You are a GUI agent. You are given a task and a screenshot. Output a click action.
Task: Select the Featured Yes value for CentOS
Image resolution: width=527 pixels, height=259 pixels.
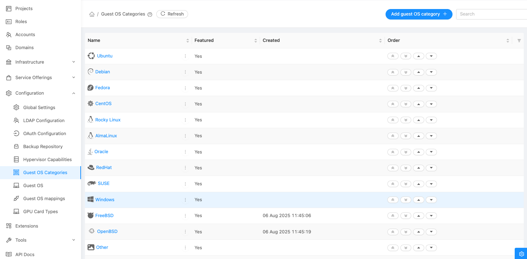(198, 104)
